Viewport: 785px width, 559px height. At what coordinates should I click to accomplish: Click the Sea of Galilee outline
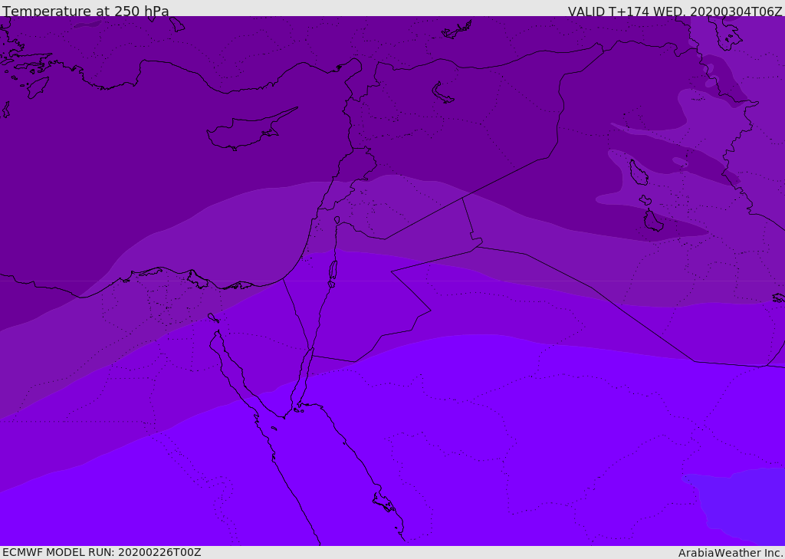click(x=337, y=220)
